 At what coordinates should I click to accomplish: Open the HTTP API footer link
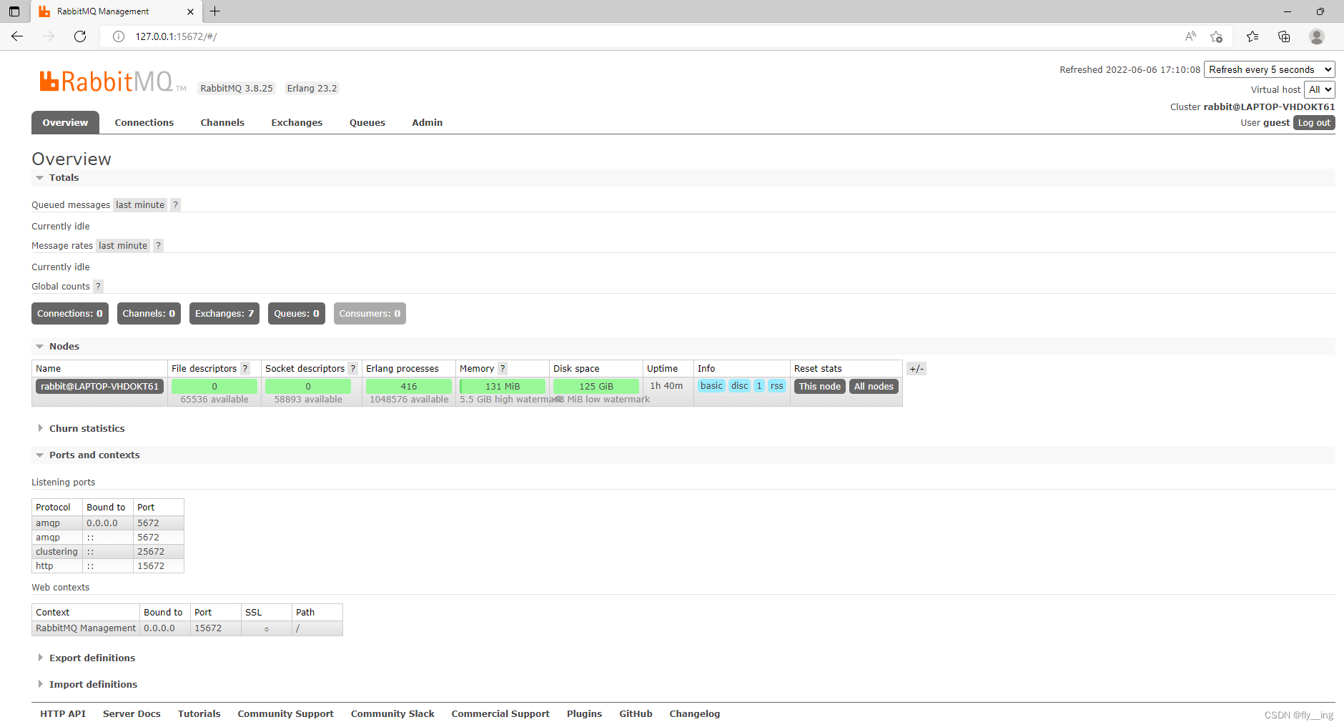coord(63,714)
